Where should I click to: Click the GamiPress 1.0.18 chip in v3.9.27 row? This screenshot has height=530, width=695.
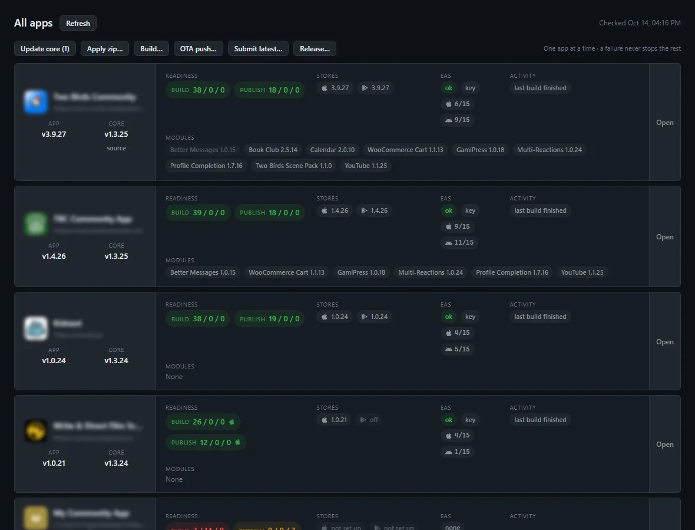pos(480,150)
